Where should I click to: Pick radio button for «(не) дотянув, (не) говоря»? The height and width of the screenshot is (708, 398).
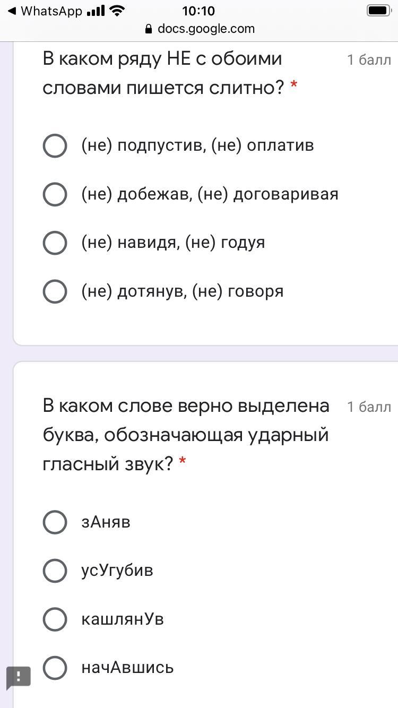click(x=55, y=291)
